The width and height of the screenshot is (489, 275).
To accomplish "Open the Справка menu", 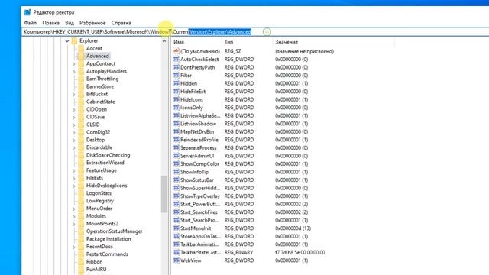I will (121, 23).
